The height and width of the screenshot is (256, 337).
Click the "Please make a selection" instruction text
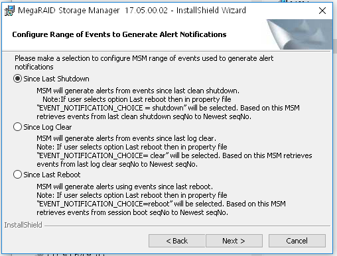(144, 63)
